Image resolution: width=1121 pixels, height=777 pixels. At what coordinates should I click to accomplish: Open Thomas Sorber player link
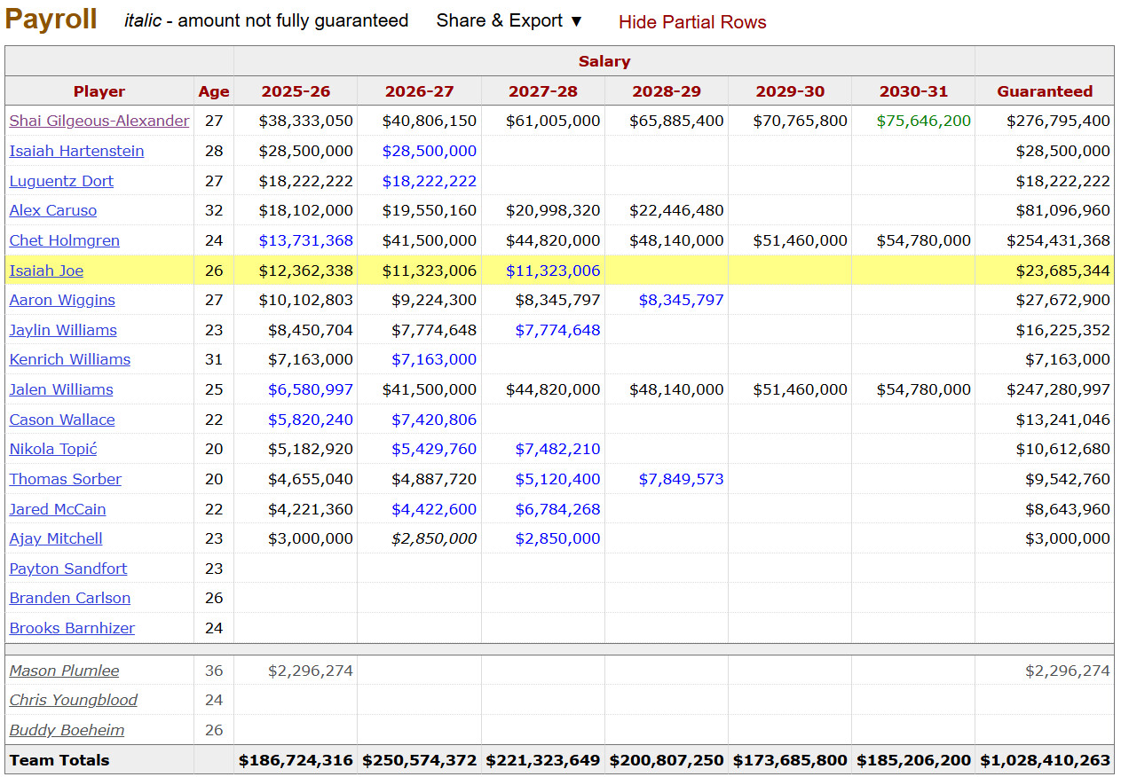click(66, 479)
